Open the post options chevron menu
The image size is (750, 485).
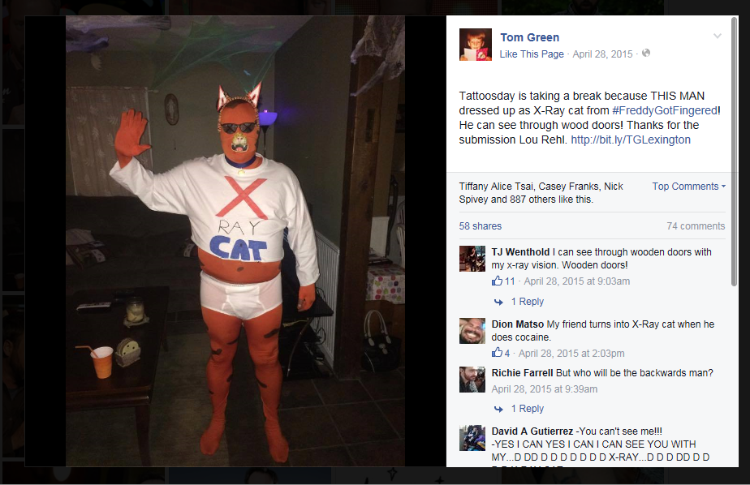pos(717,36)
